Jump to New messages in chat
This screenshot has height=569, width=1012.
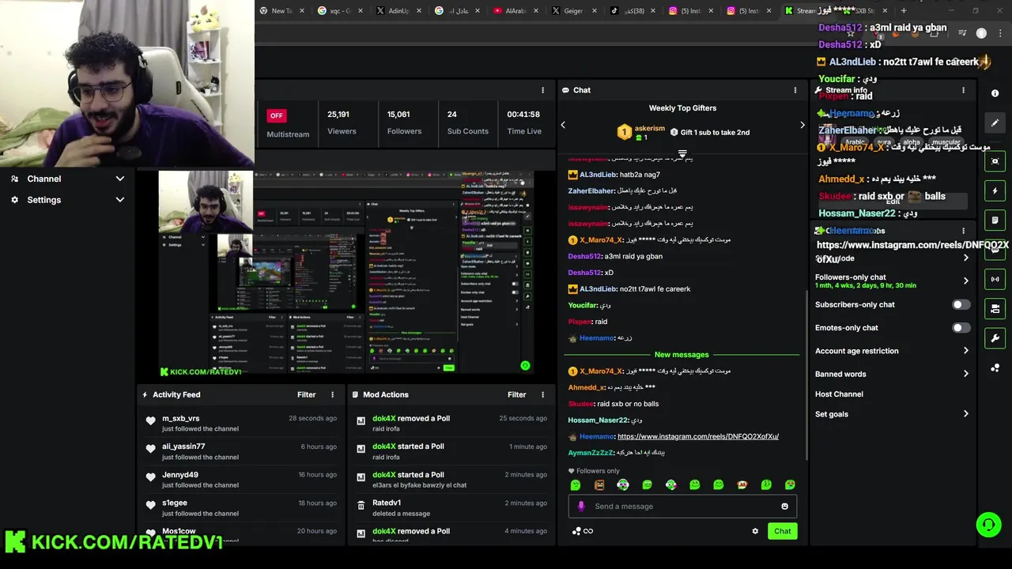(682, 355)
